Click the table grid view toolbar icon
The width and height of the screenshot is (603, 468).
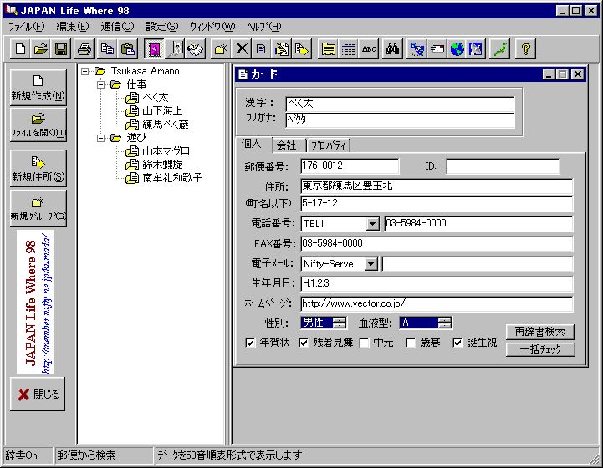coord(349,49)
